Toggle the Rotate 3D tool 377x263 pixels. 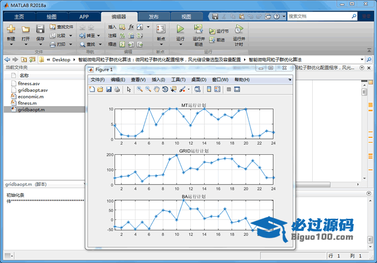point(165,89)
